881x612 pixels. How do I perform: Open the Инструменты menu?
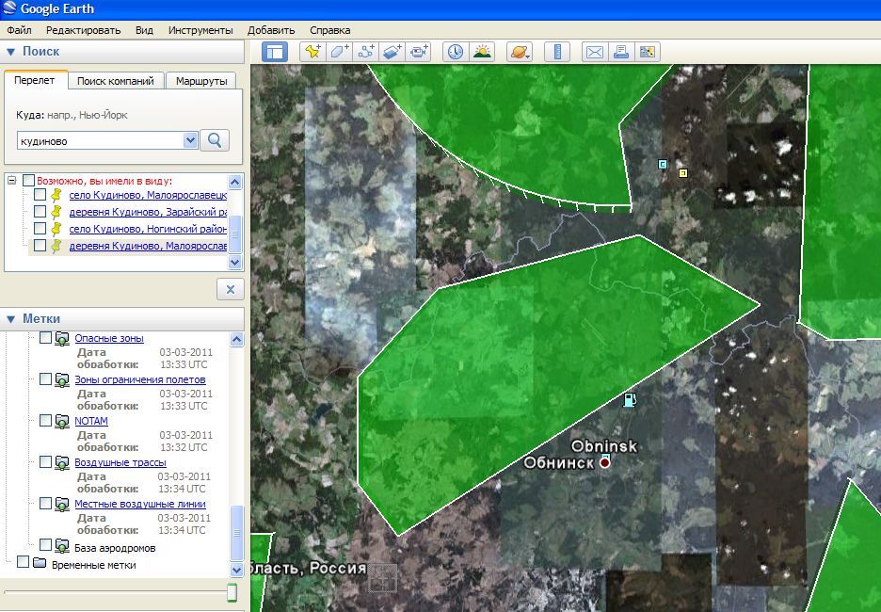(x=200, y=30)
